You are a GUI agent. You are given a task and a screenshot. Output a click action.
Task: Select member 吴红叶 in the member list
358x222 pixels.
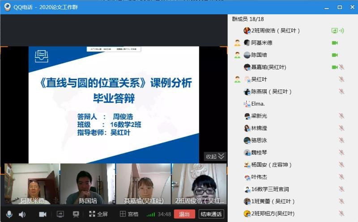[259, 79]
